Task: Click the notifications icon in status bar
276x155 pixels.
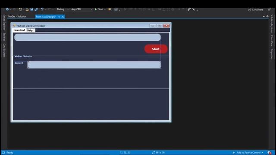Action: pos(270,152)
